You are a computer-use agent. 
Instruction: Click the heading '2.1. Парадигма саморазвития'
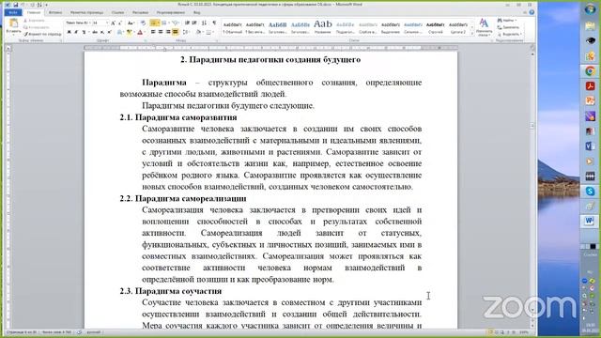tap(178, 117)
